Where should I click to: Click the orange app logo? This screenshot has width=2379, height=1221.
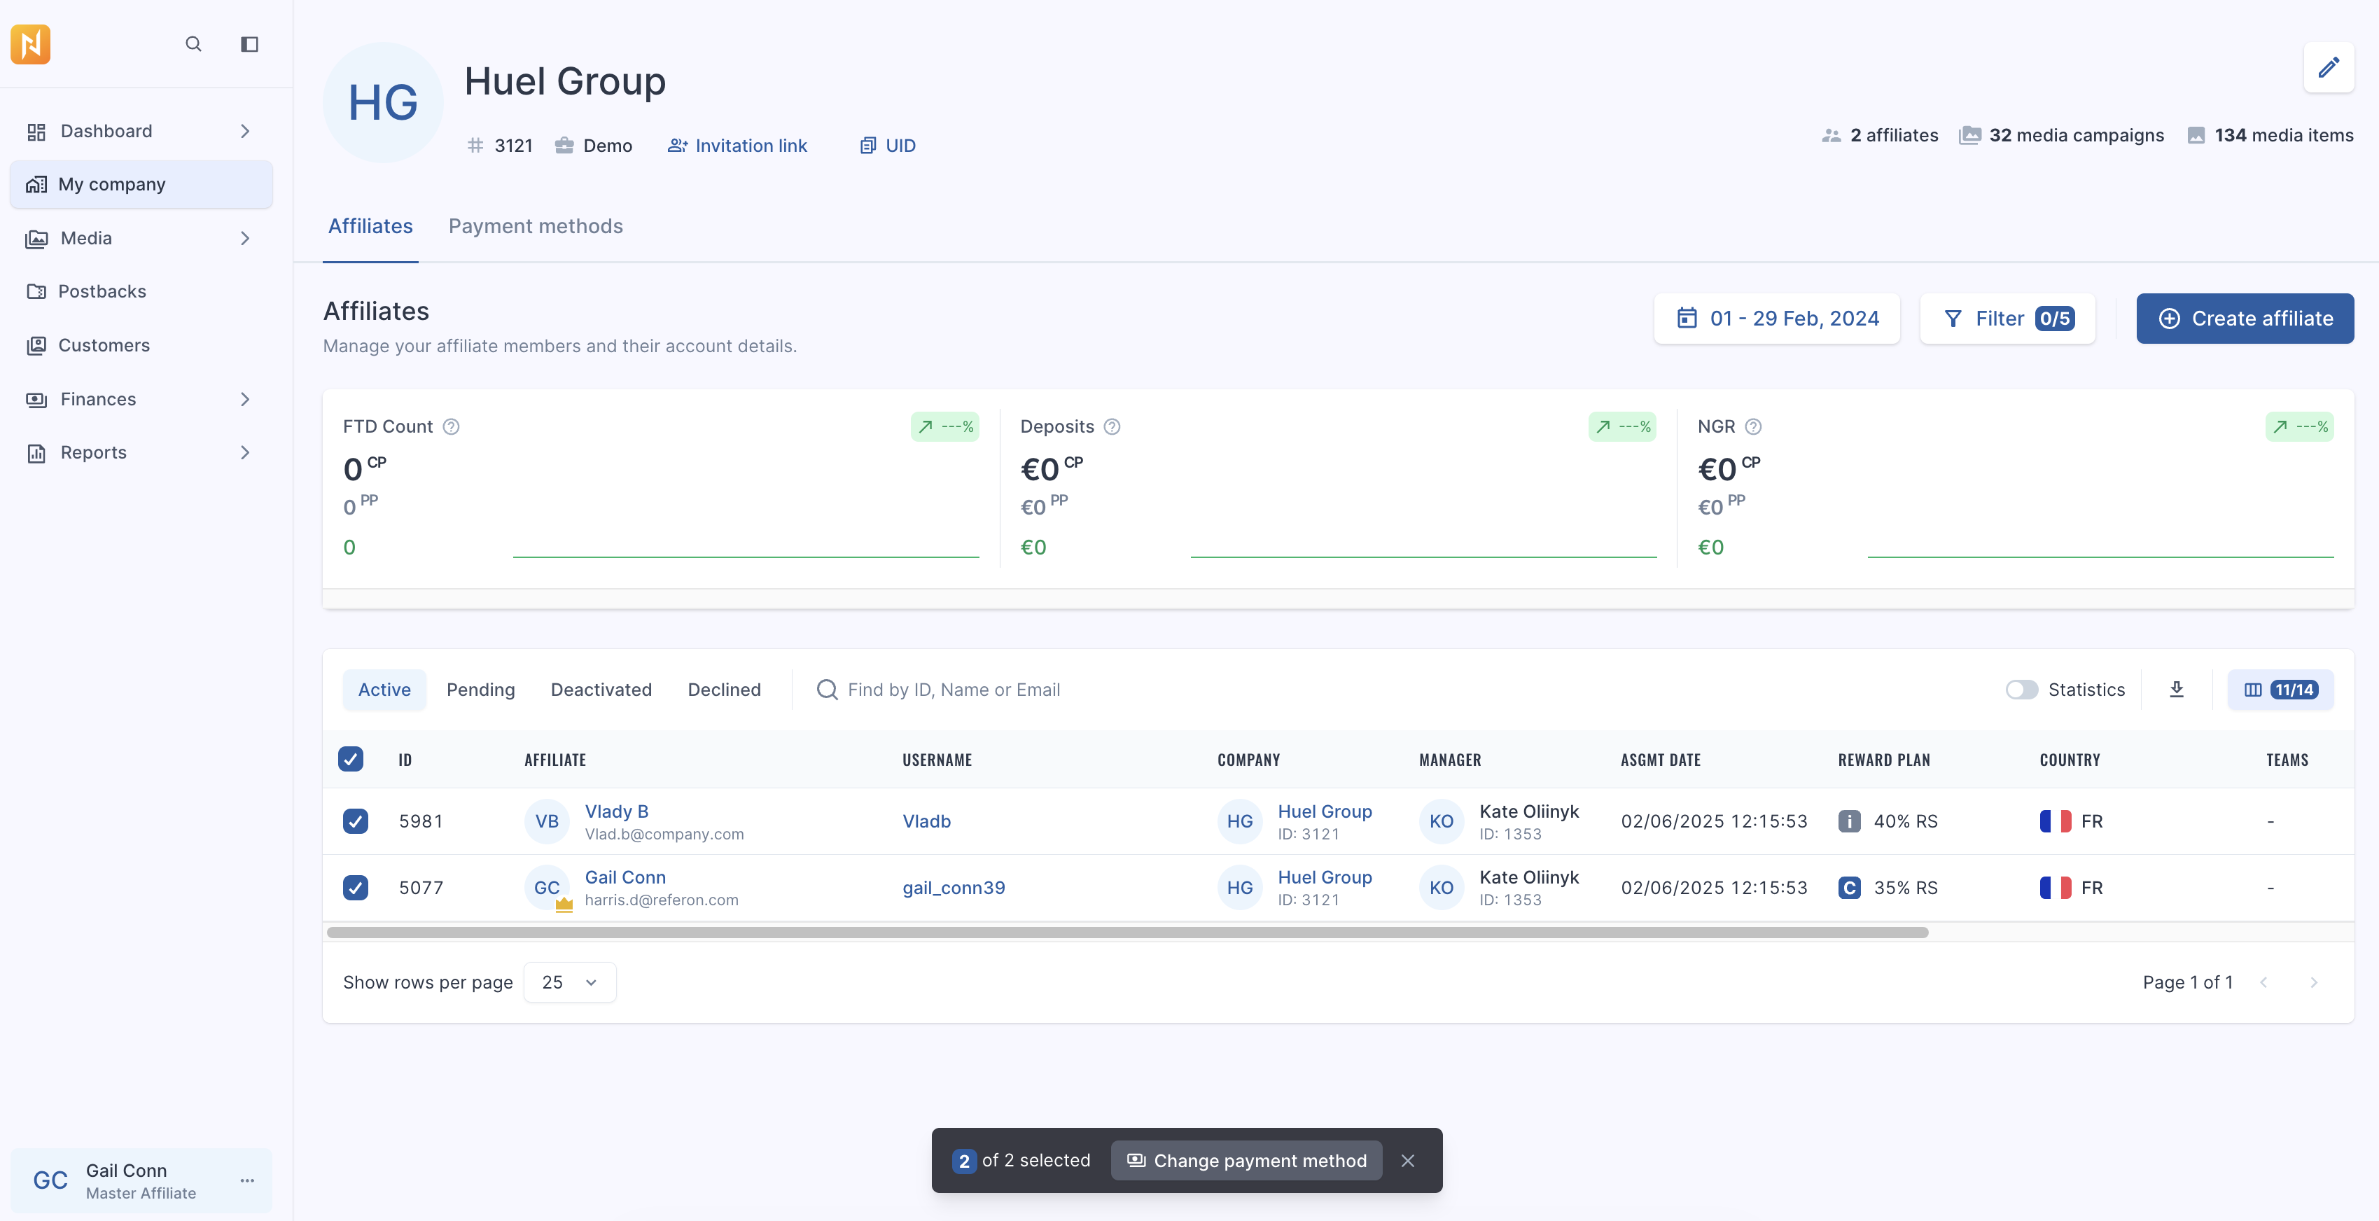point(31,44)
